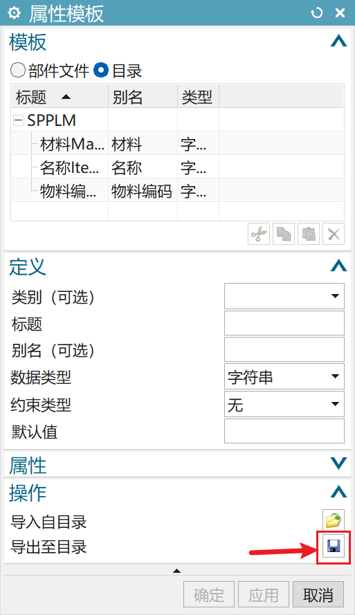
Task: Sort by the 标题 column header
Action: [x=60, y=96]
